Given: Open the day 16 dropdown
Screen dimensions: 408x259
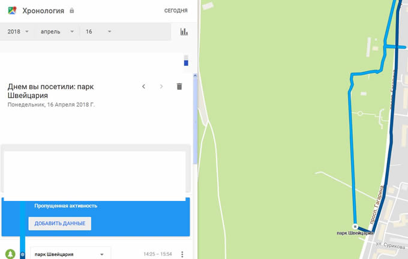Looking at the screenshot, I should [98, 32].
